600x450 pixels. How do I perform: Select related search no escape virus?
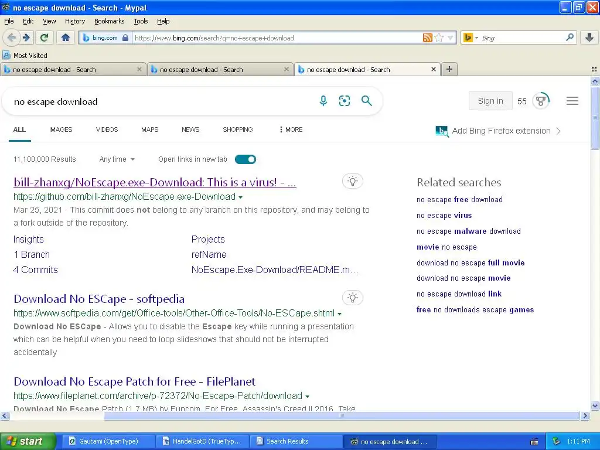tap(444, 216)
